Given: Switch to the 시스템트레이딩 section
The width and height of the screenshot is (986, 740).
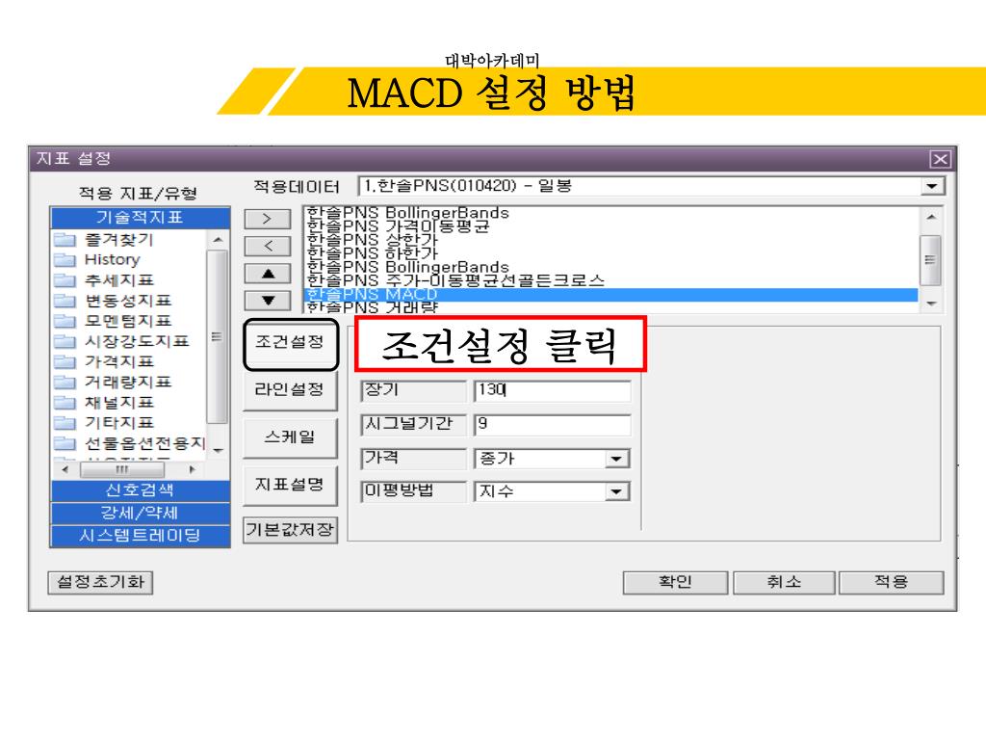Looking at the screenshot, I should [140, 536].
